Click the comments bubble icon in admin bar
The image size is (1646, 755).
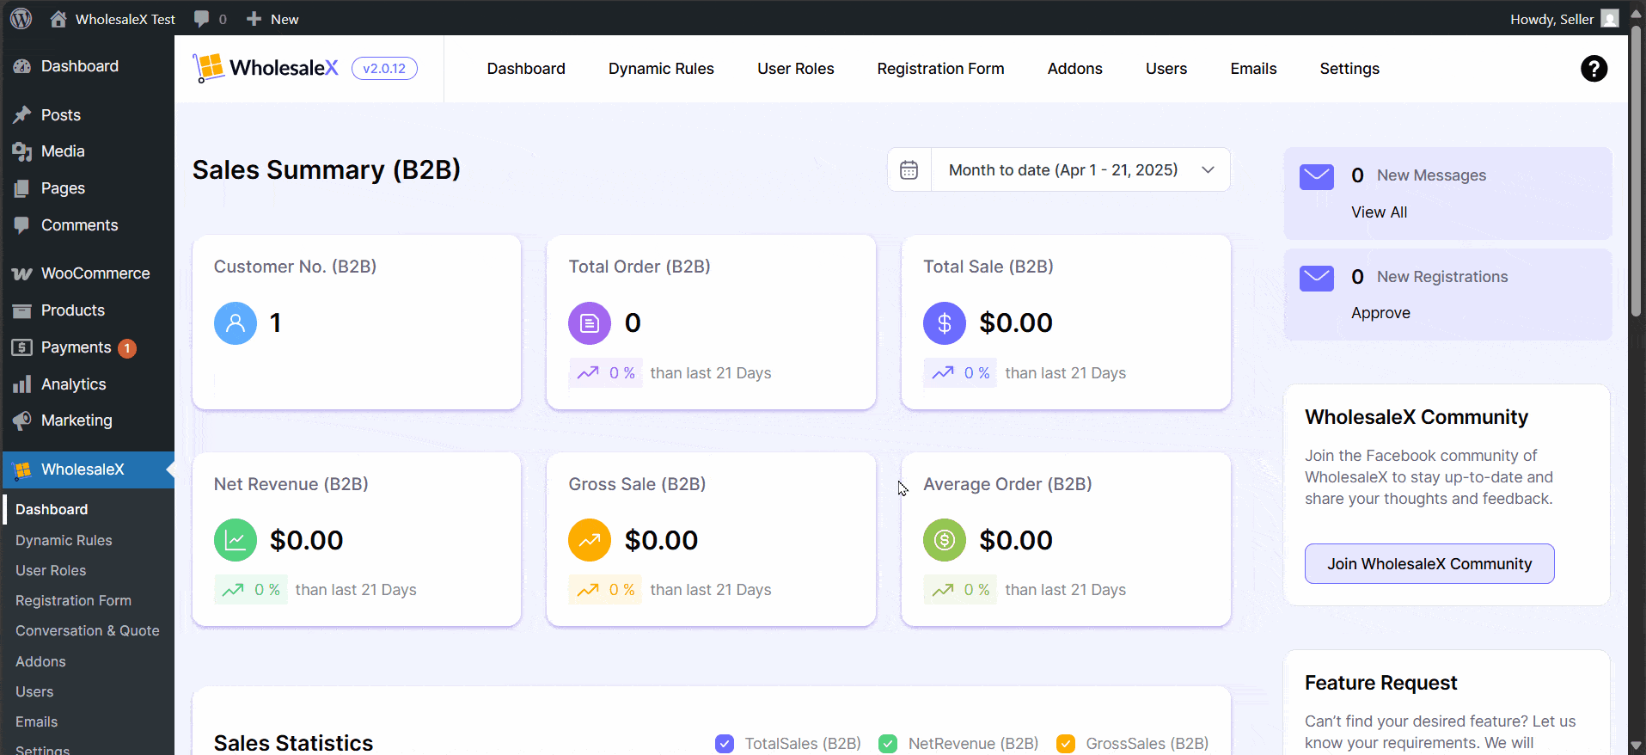click(x=202, y=19)
